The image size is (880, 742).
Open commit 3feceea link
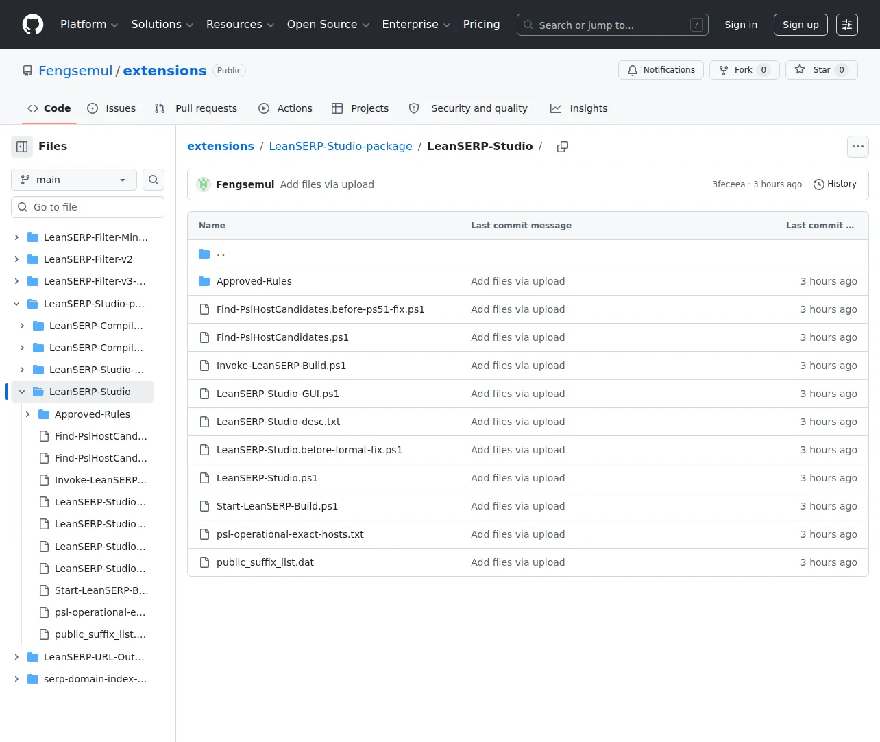(x=729, y=184)
